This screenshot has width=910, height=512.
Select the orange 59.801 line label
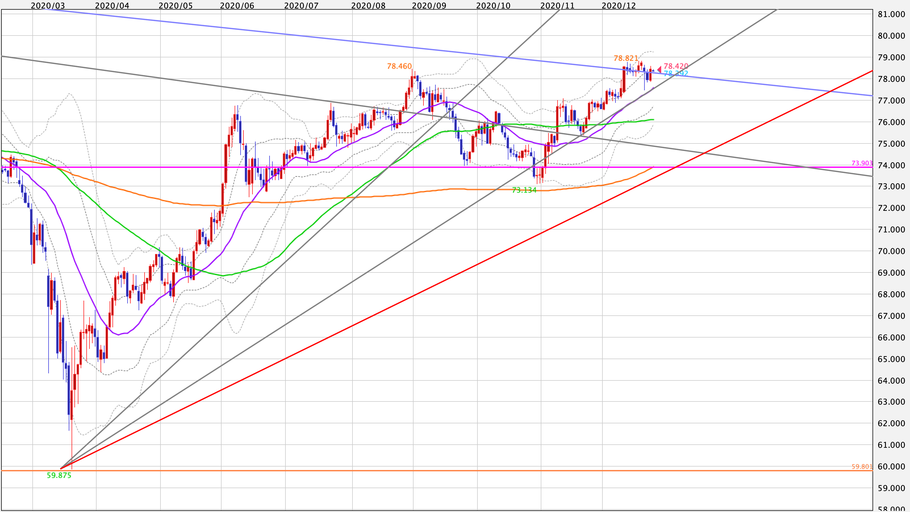pos(862,467)
